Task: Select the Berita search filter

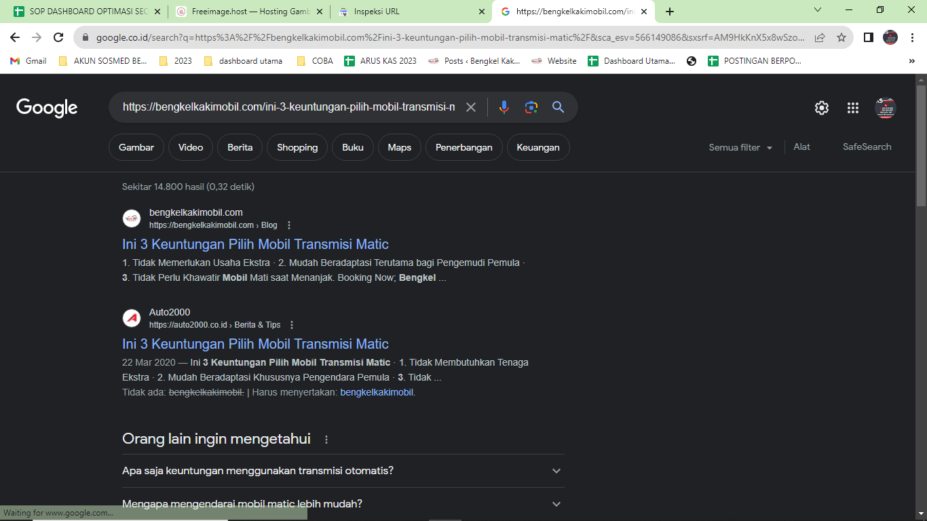Action: (x=240, y=147)
